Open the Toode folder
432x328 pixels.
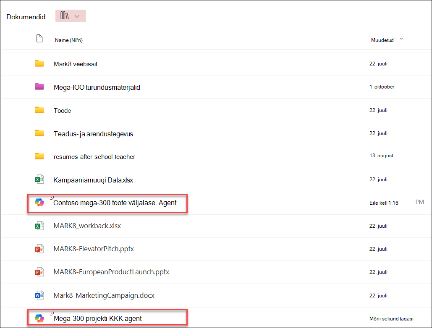(x=62, y=111)
